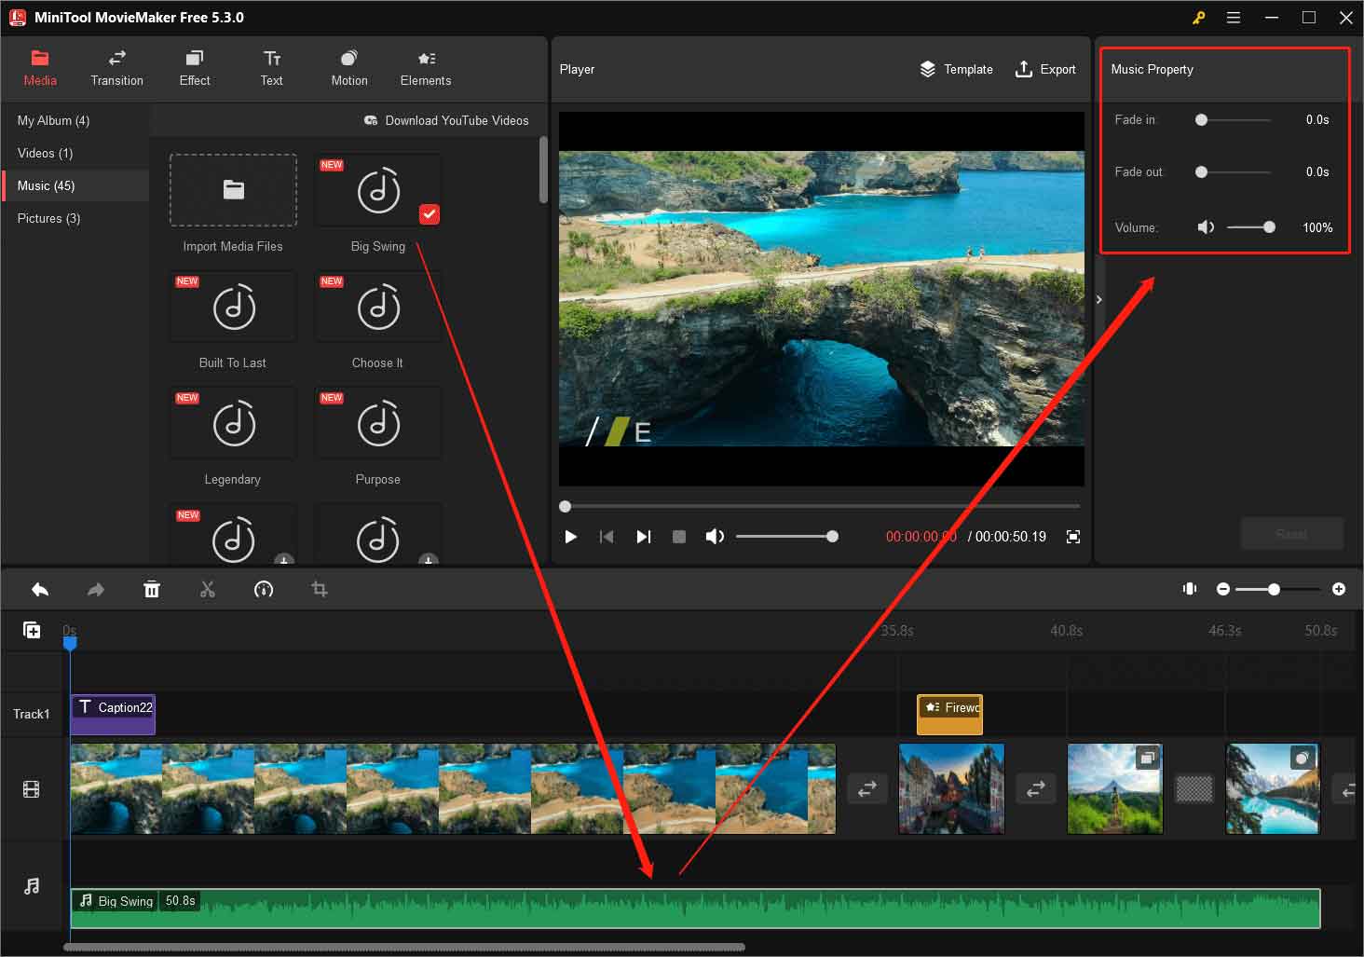Open the Motion tab
The image size is (1364, 957).
pyautogui.click(x=349, y=69)
